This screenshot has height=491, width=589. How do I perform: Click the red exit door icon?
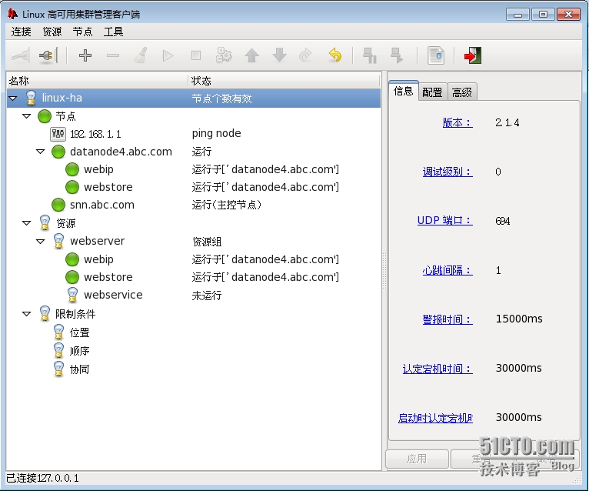point(472,55)
